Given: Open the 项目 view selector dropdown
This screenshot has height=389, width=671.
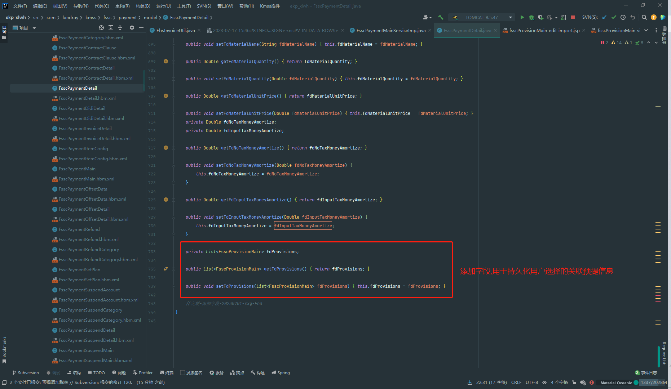Looking at the screenshot, I should tap(34, 28).
